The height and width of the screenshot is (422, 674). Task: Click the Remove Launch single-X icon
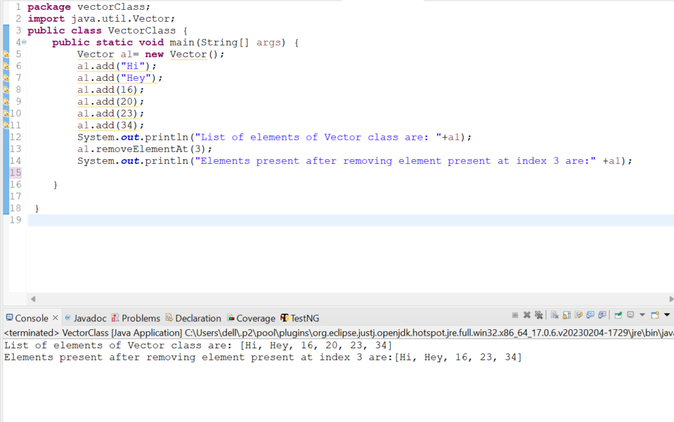[527, 315]
